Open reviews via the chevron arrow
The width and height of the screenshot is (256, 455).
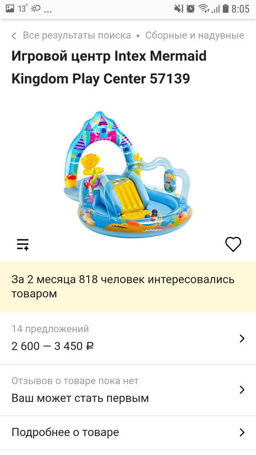click(242, 389)
